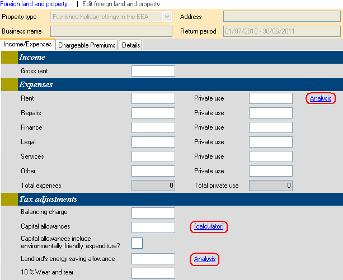Open the Foreign land and property link
Screen dimensions: 343x280
(34, 4)
